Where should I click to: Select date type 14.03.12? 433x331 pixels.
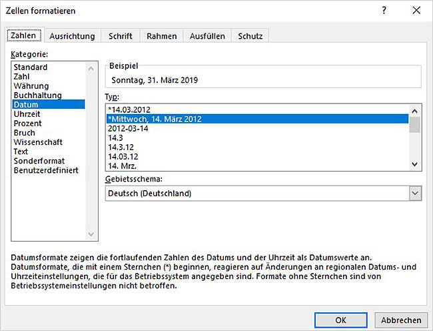pyautogui.click(x=257, y=157)
